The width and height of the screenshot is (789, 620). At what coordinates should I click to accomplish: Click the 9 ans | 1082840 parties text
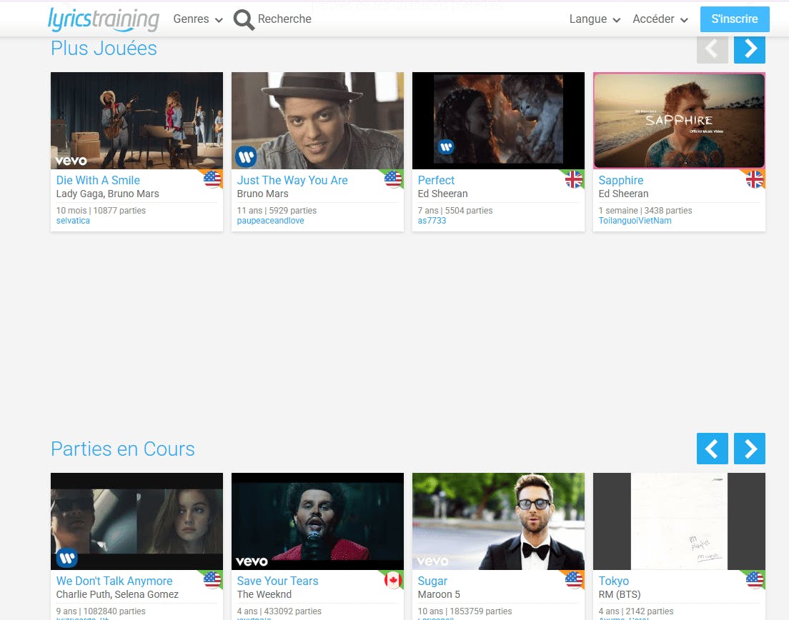tap(101, 611)
